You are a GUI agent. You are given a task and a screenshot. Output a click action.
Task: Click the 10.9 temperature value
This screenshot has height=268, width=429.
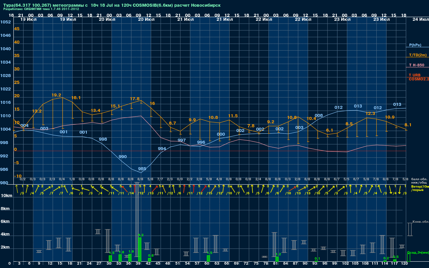point(390,117)
